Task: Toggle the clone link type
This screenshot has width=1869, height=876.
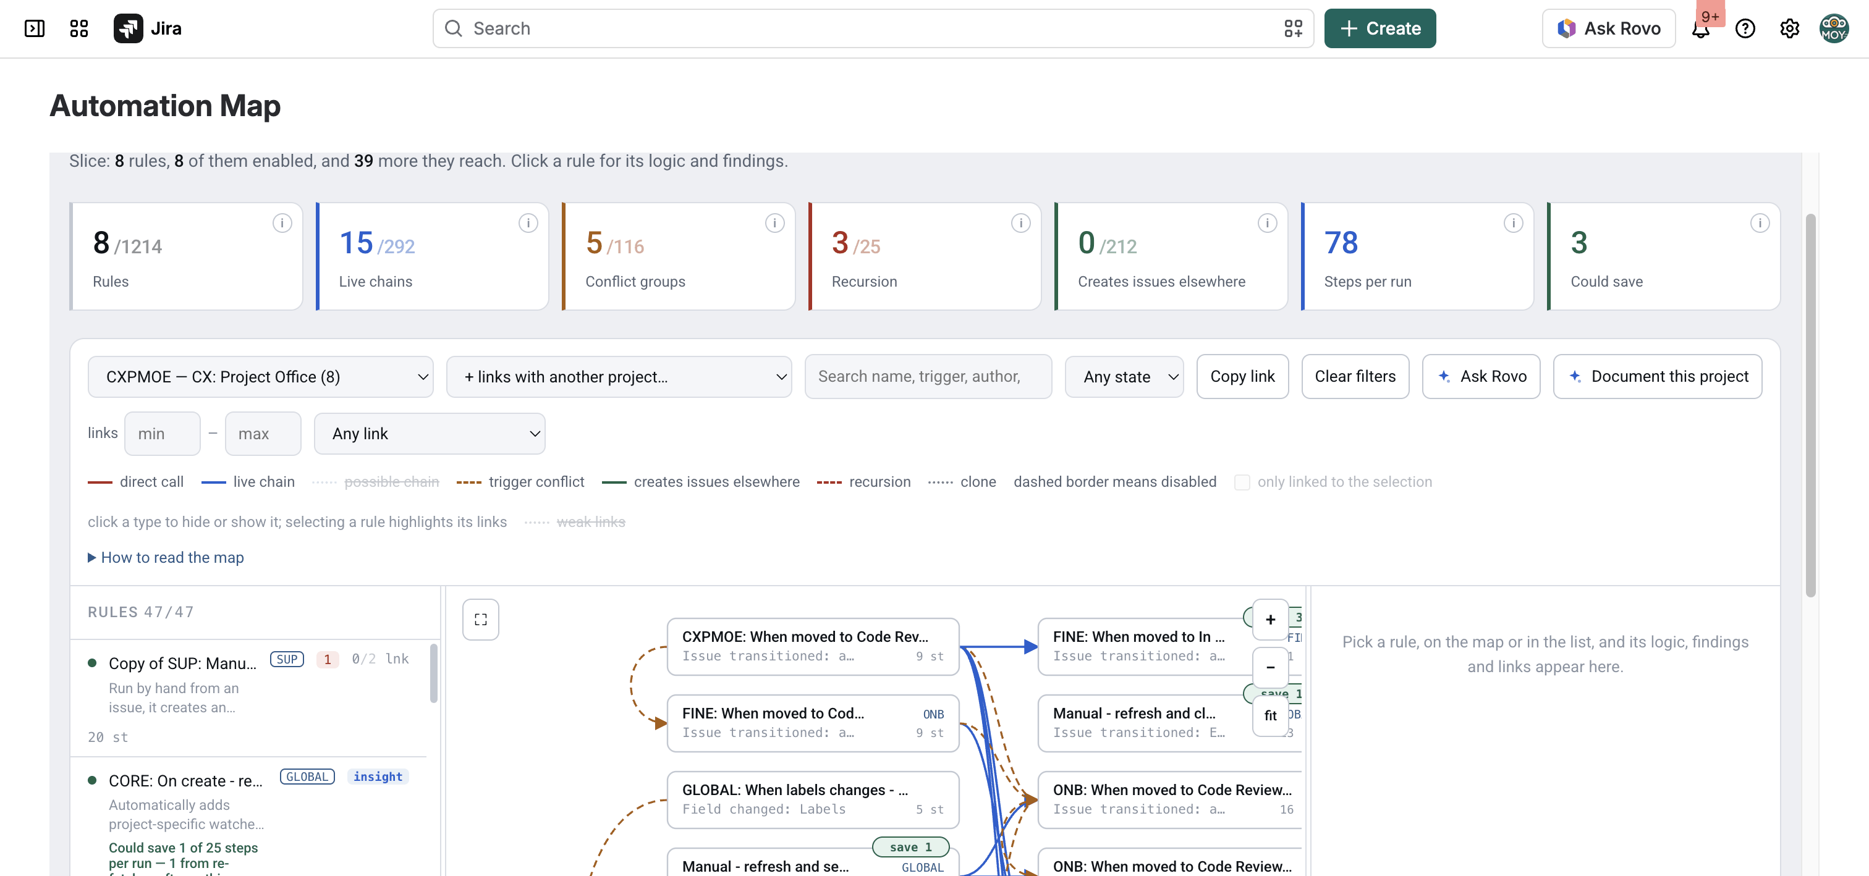Action: (962, 481)
